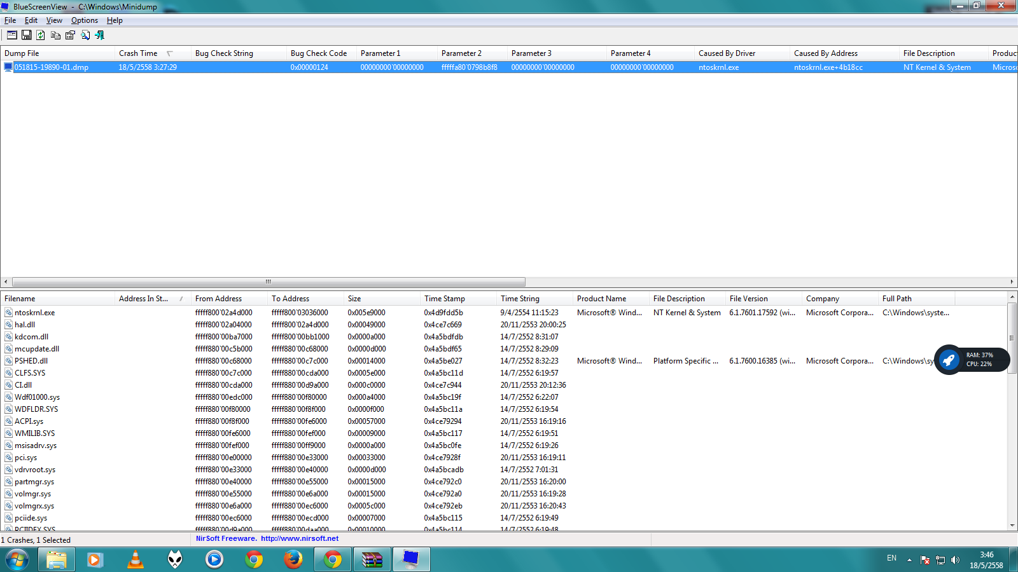The width and height of the screenshot is (1018, 572).
Task: Click the volume speaker tray icon
Action: tap(955, 560)
